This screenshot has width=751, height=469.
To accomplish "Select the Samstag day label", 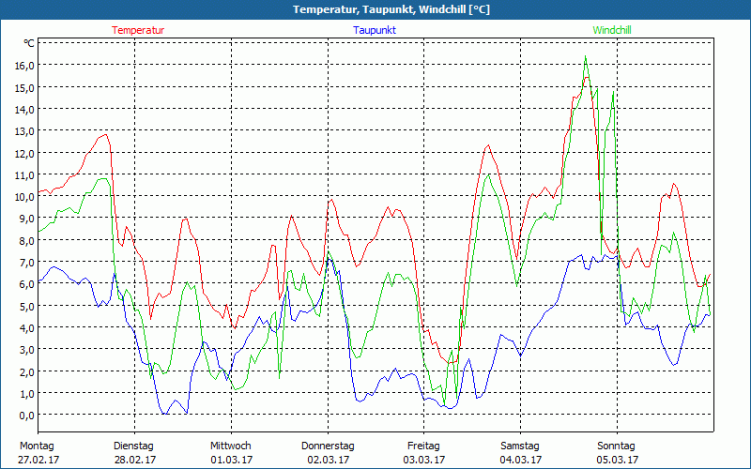I will 520,446.
